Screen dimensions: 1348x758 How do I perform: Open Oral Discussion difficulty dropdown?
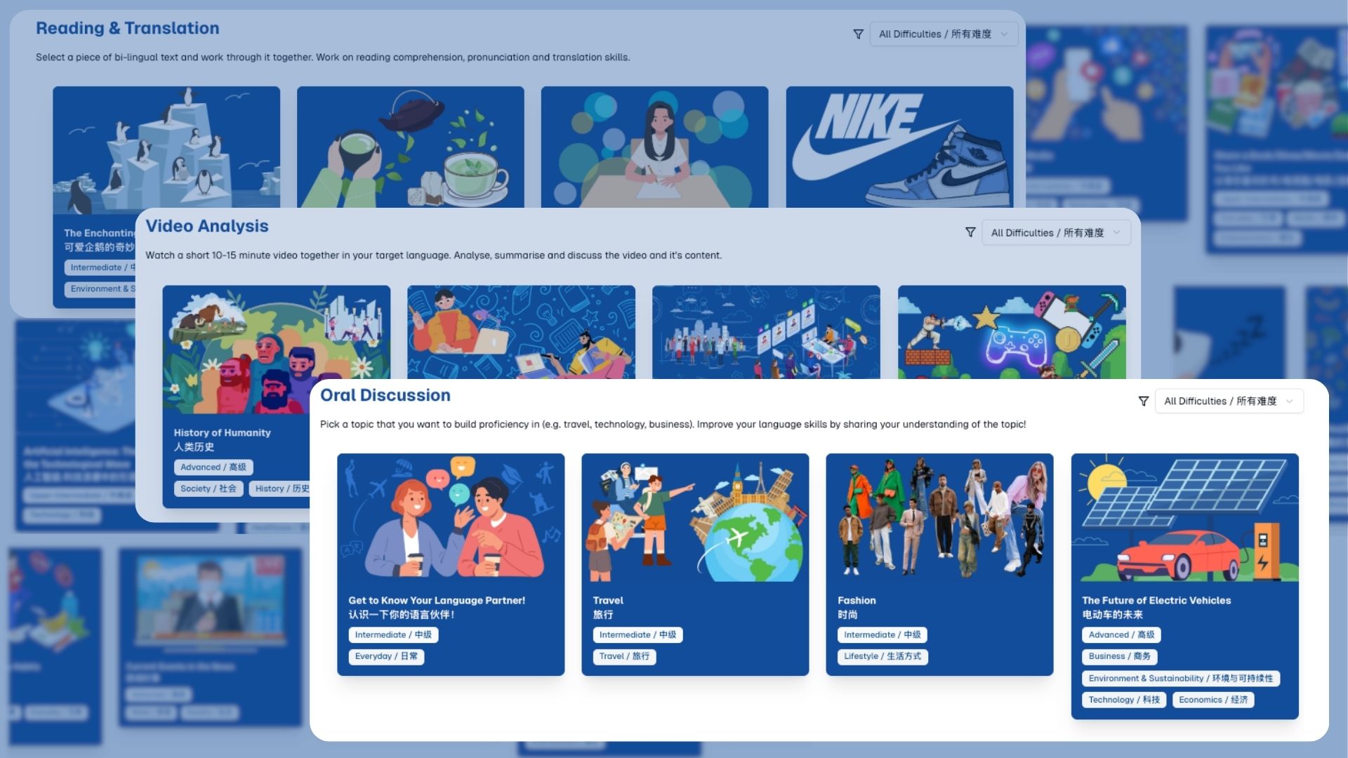(x=1229, y=401)
